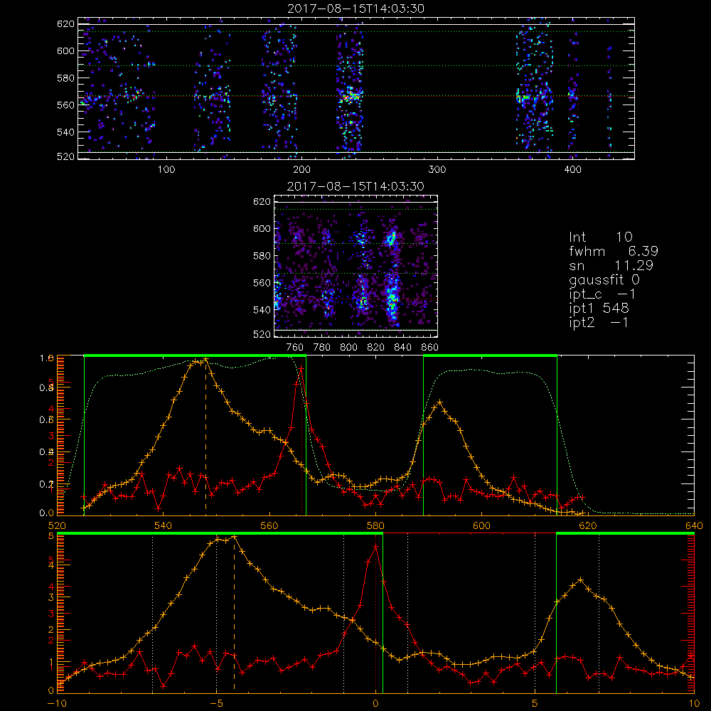Click the green window bar spanning 590–614 in upper profile
Viewport: 711px width, 711px height.
(490, 355)
